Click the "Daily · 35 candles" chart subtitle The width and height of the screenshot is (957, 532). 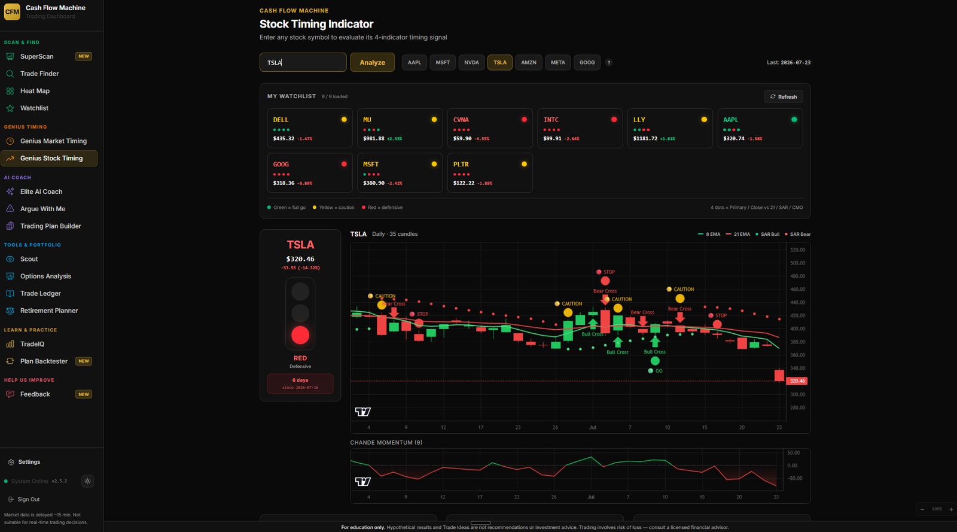[395, 234]
